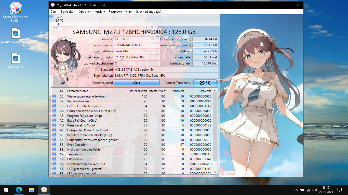
Task: Click the ID column header
Action: pyautogui.click(x=61, y=91)
